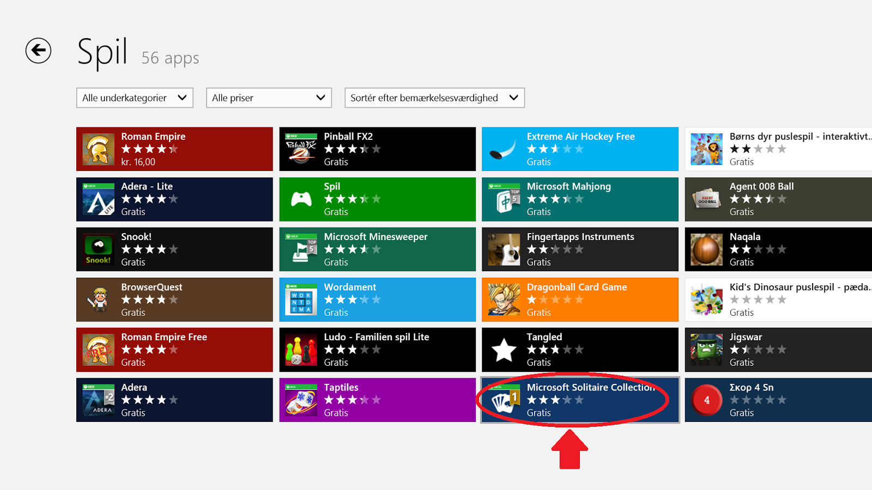Click the Taptiles app icon
Viewport: 872px width, 490px height.
pyautogui.click(x=301, y=400)
